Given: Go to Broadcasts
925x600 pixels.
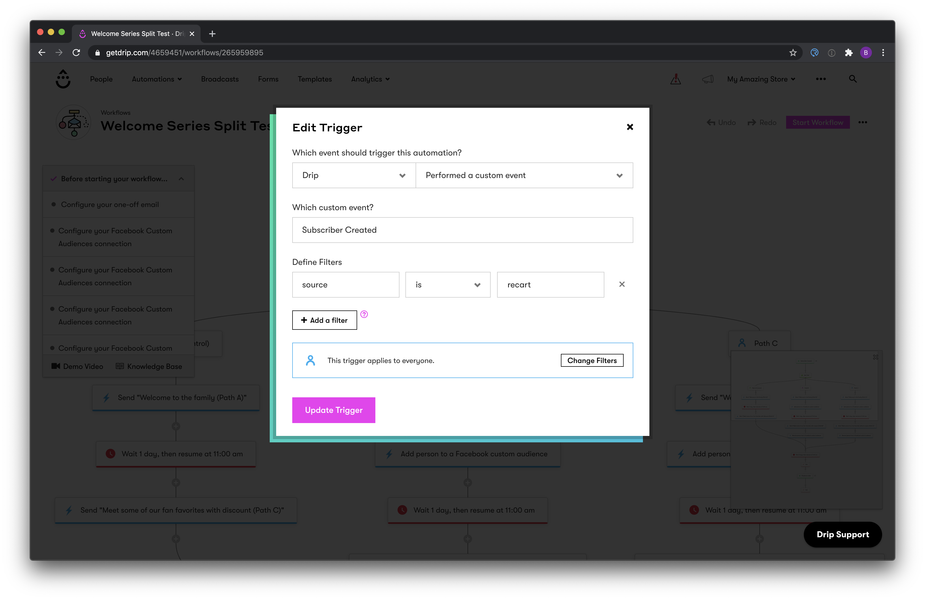Looking at the screenshot, I should tap(220, 79).
